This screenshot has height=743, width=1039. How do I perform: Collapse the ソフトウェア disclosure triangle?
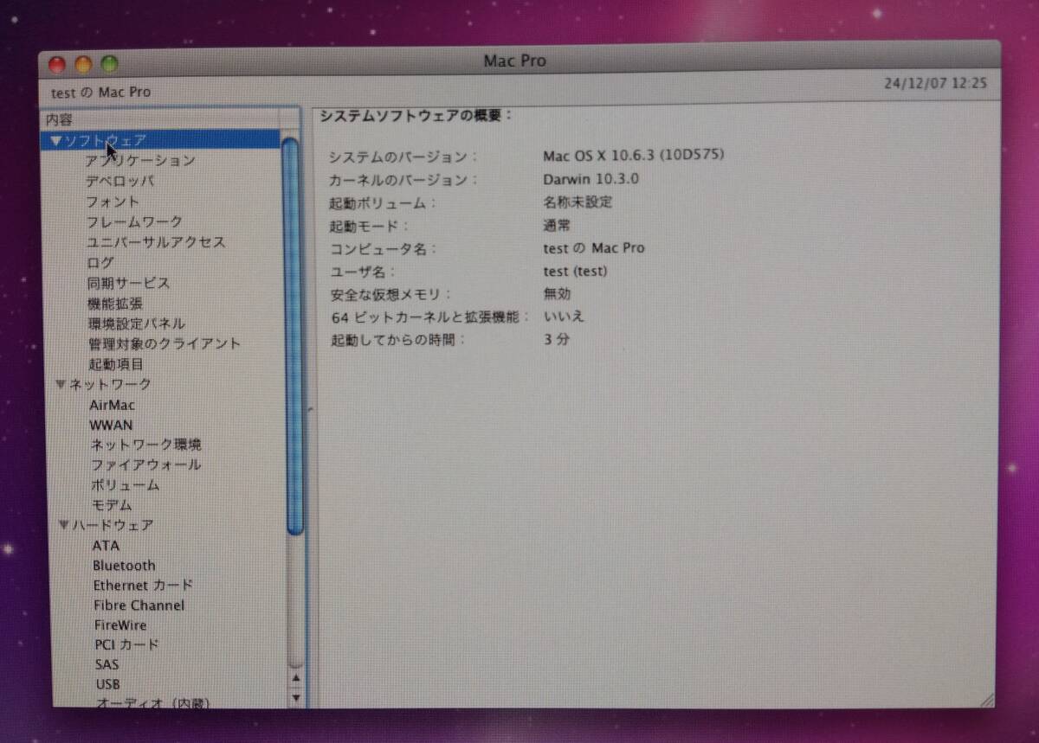pyautogui.click(x=57, y=141)
